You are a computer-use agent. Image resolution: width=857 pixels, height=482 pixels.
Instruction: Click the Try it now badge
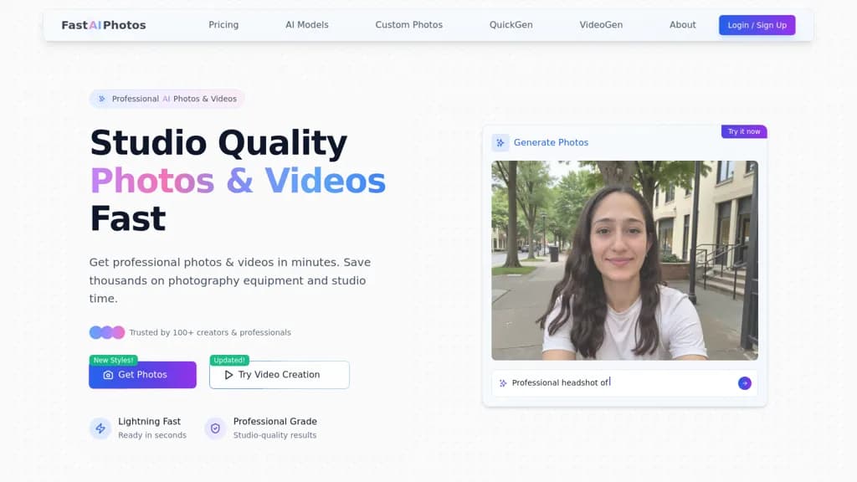(744, 131)
